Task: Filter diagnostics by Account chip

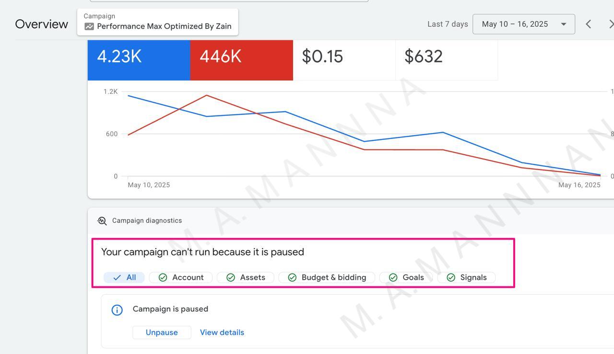Action: [181, 277]
